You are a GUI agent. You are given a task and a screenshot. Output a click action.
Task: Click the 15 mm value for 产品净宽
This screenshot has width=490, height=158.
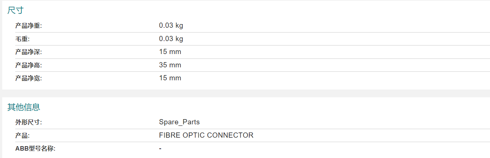point(170,78)
